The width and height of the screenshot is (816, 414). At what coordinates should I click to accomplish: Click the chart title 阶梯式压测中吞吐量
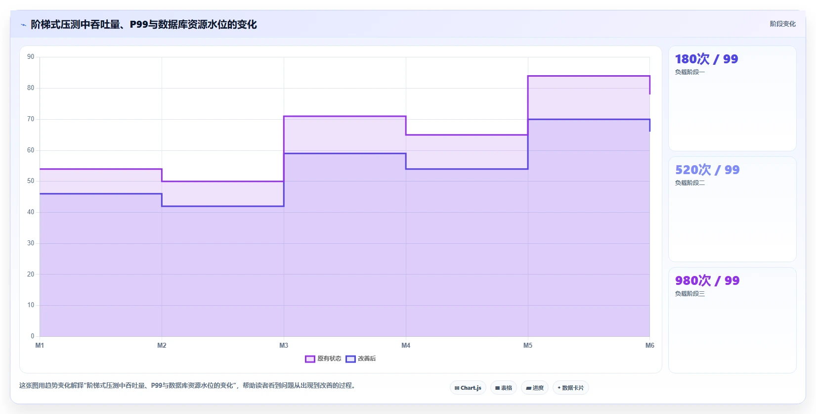click(144, 25)
